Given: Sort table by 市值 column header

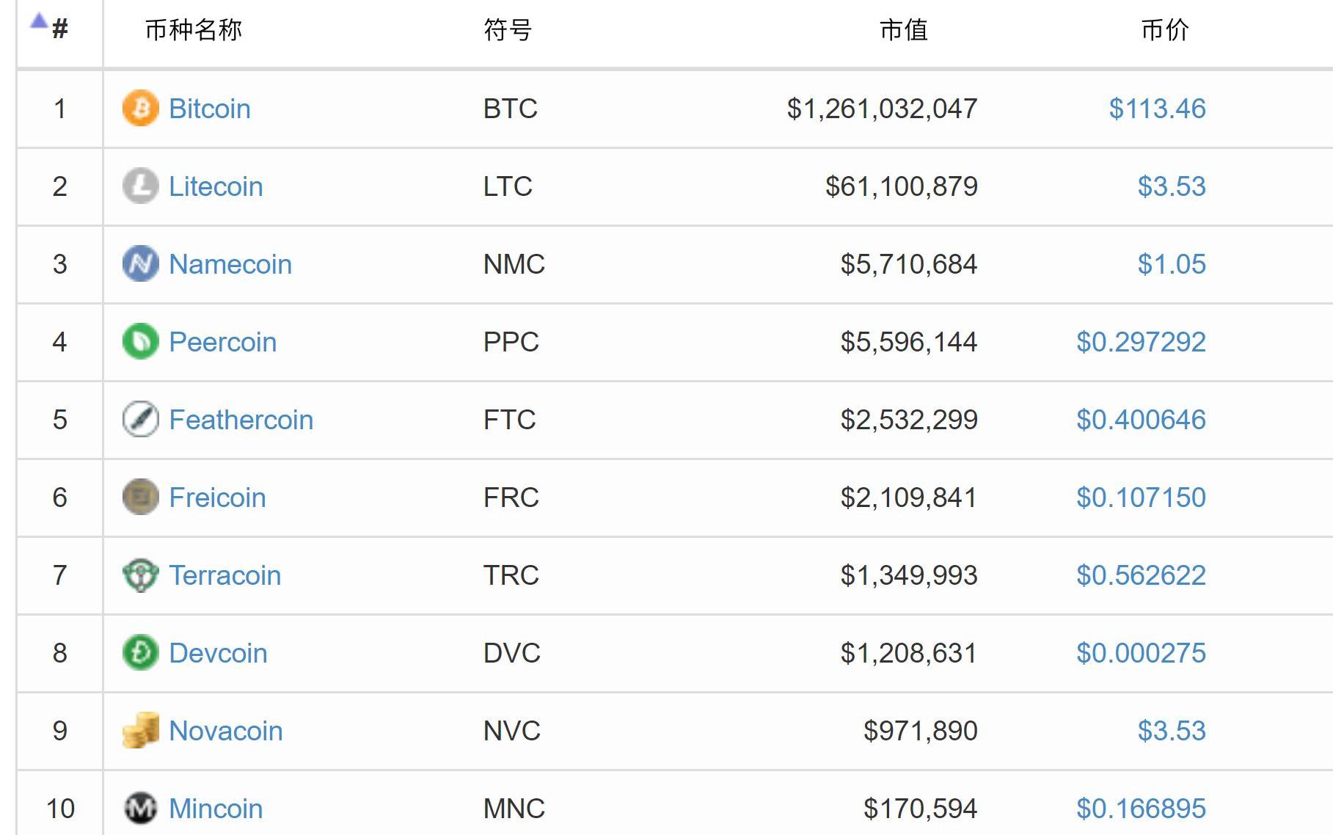Looking at the screenshot, I should pyautogui.click(x=904, y=30).
